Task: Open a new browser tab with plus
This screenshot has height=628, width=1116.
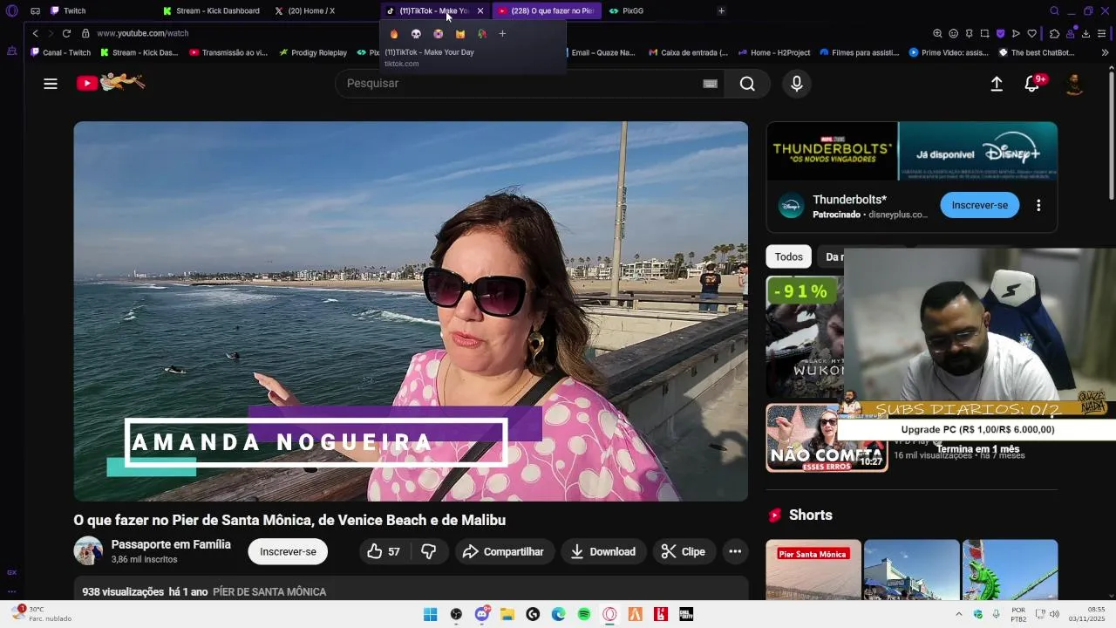Action: coord(721,10)
